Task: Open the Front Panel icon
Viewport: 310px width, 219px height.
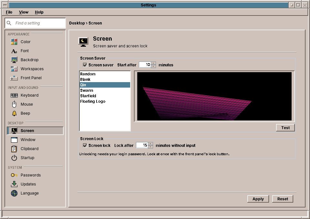Action: (14, 78)
